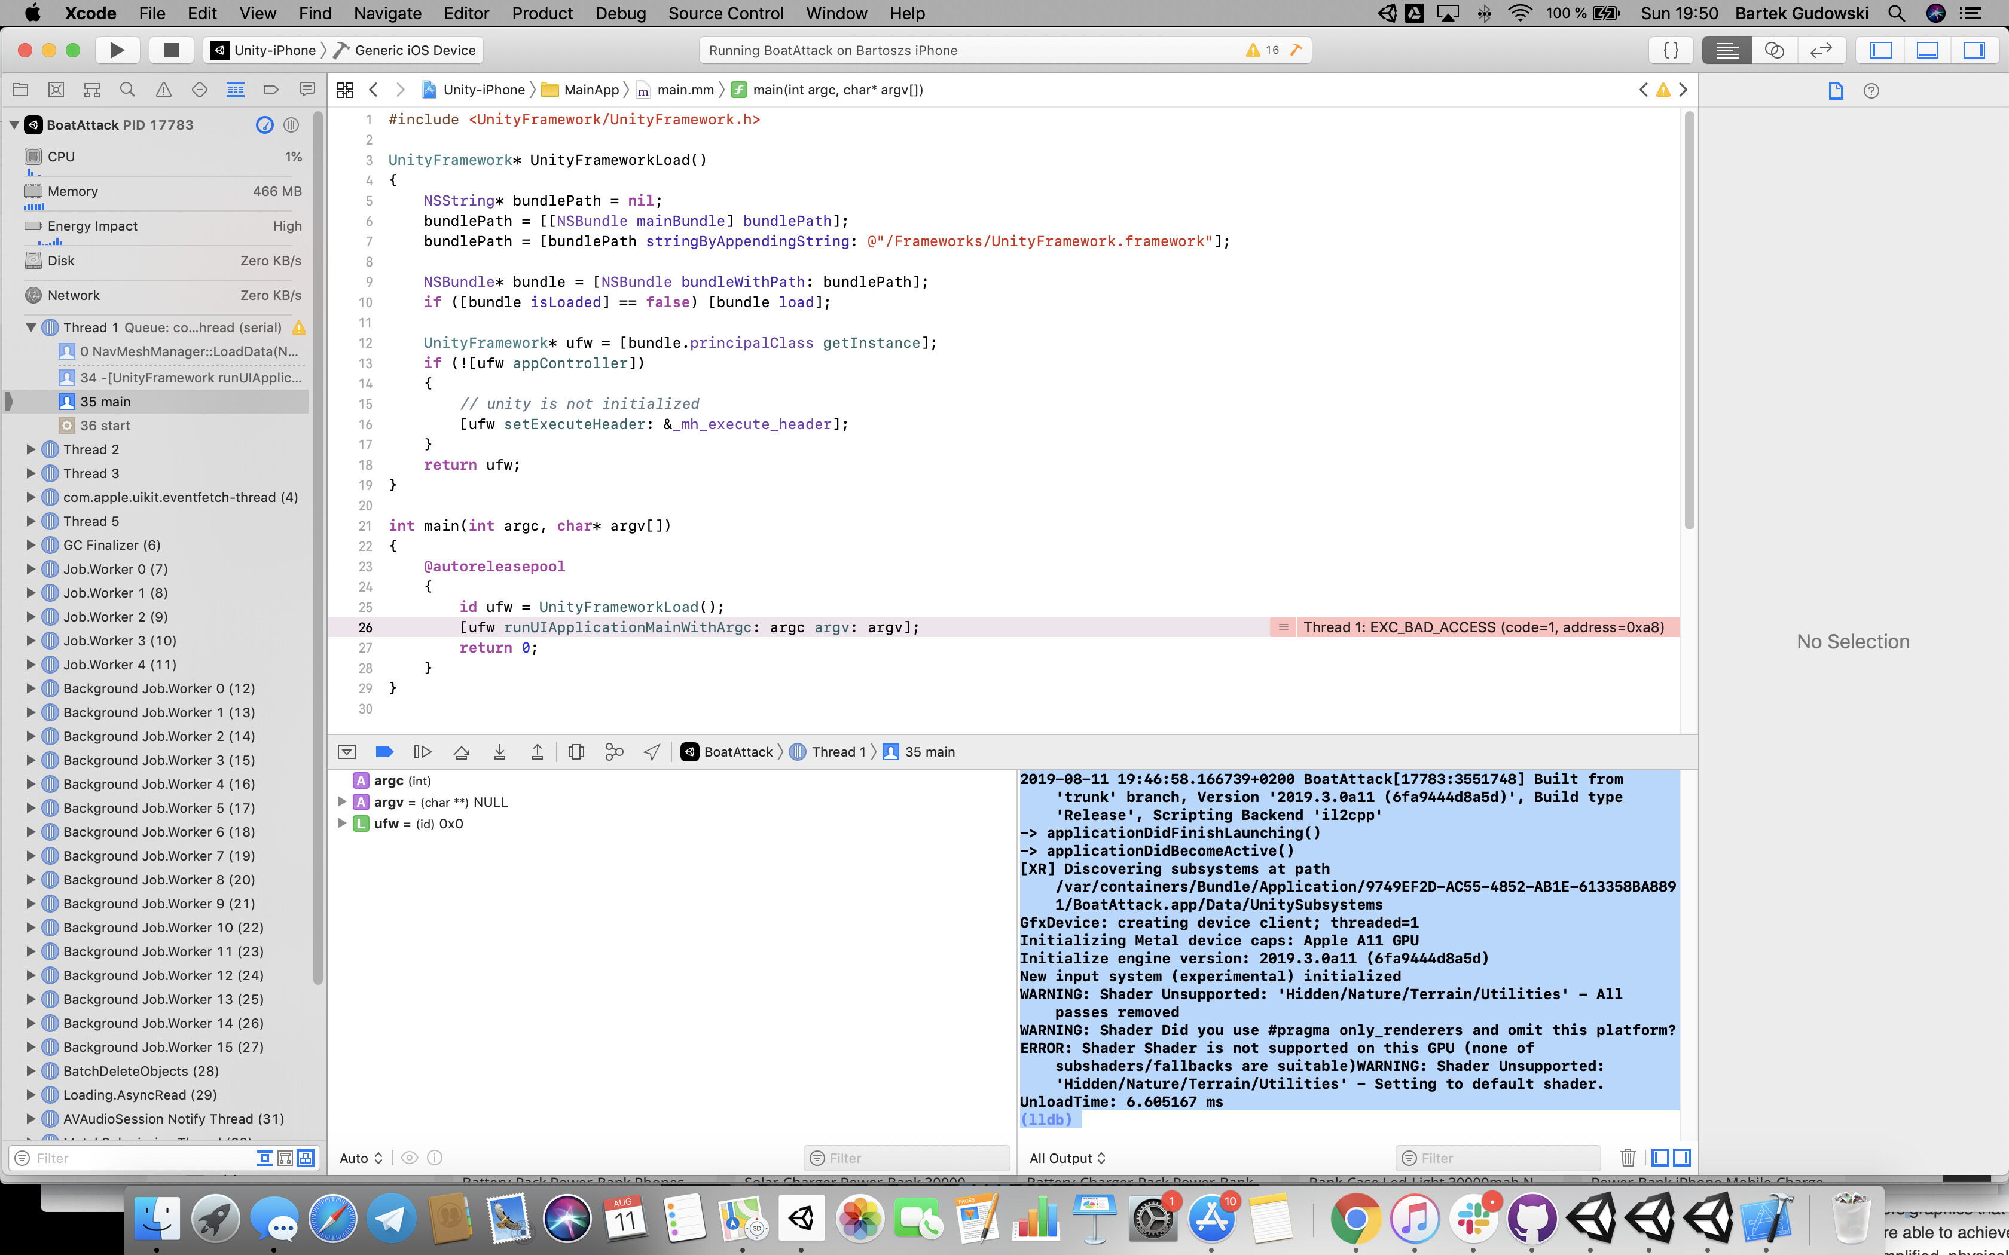
Task: Click the Continue program execution button
Action: coord(423,751)
